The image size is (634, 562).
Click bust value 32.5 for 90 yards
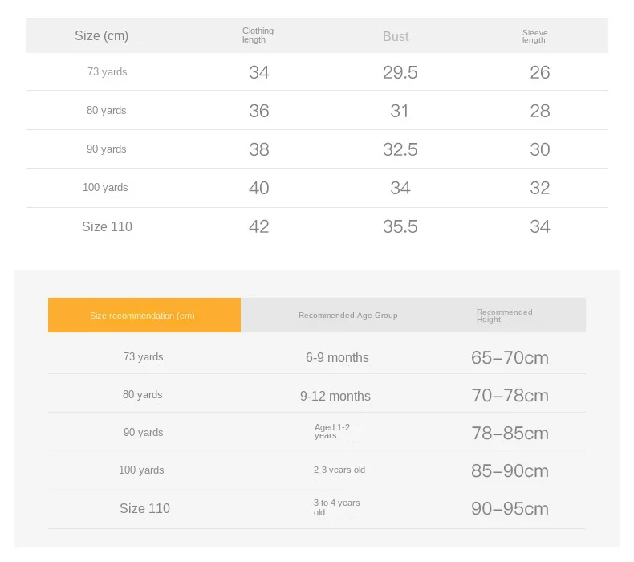400,149
